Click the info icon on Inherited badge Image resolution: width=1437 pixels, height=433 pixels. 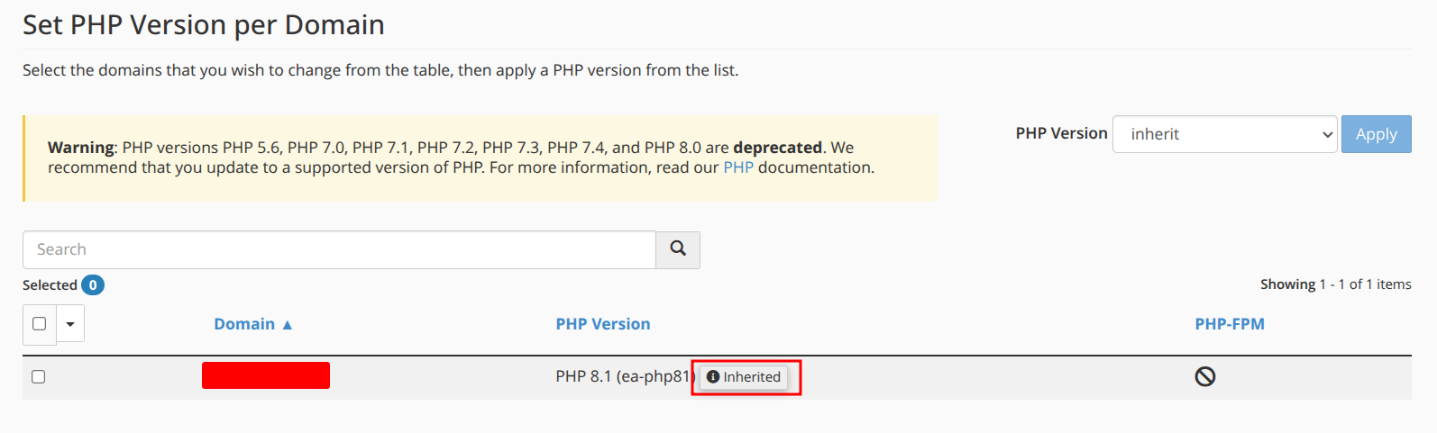(713, 377)
